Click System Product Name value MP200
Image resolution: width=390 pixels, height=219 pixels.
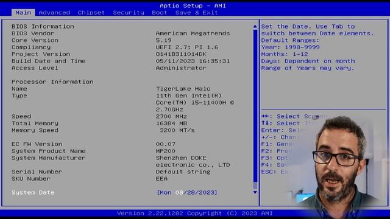[x=166, y=151]
